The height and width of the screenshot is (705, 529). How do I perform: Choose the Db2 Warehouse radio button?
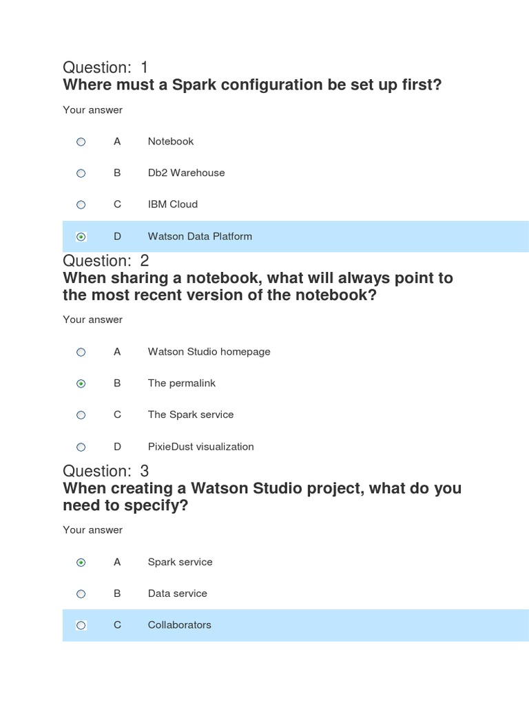(x=81, y=173)
